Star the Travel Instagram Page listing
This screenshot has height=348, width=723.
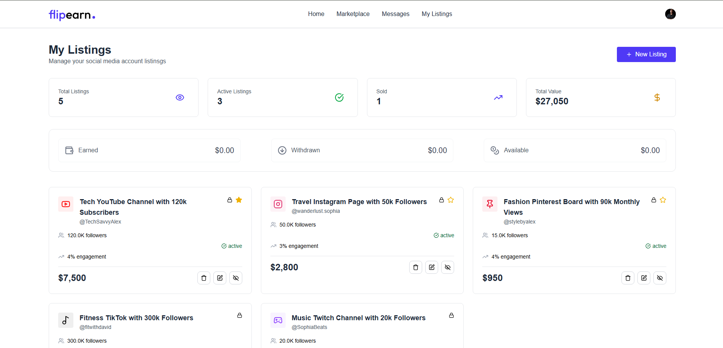tap(451, 200)
